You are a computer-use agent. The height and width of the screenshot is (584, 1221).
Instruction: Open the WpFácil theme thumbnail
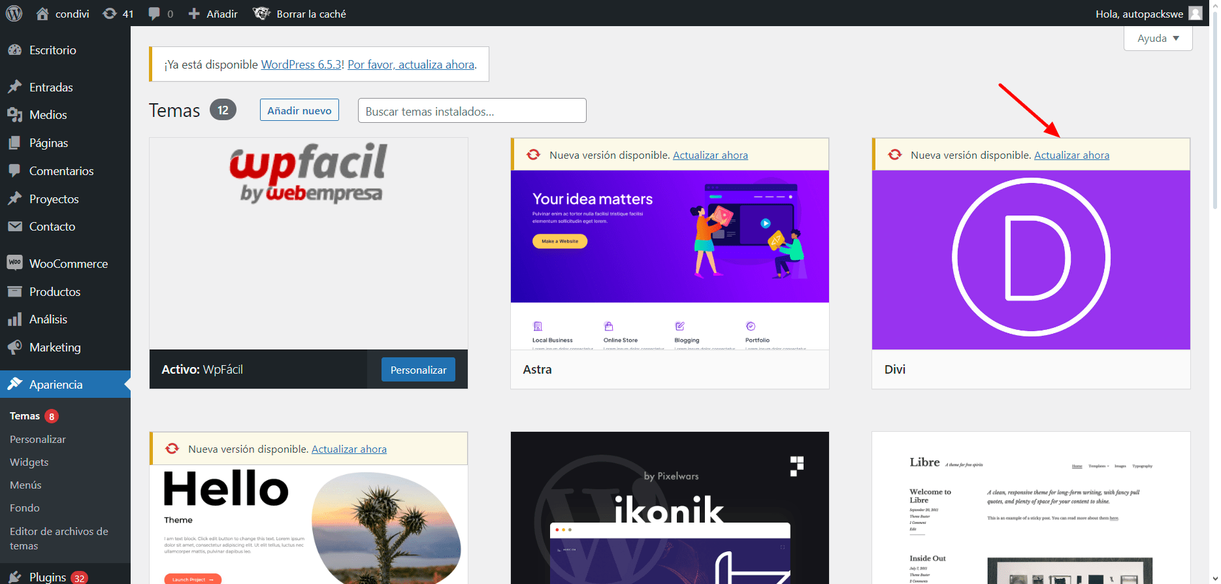[308, 244]
